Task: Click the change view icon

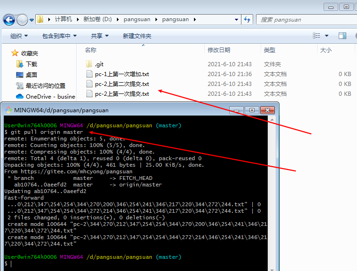Action: pos(317,36)
